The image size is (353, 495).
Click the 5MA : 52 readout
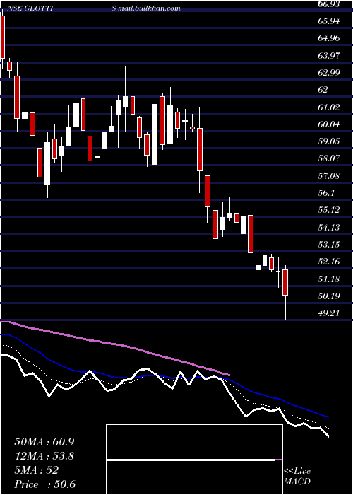[36, 470]
